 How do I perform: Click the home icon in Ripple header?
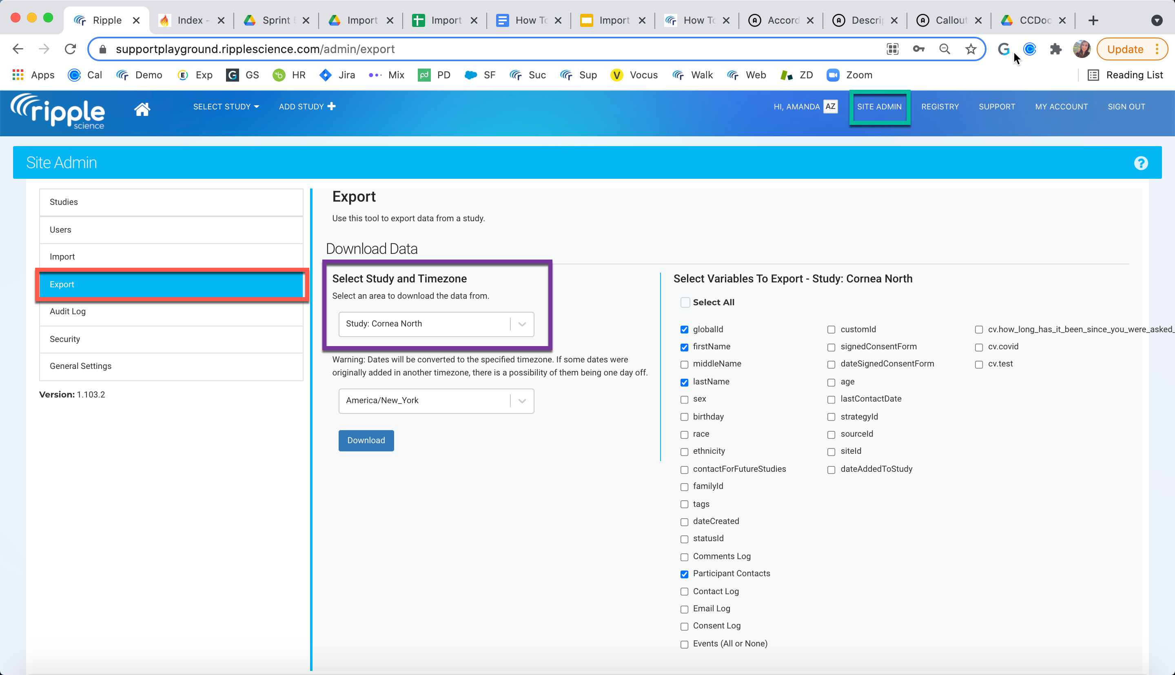pyautogui.click(x=142, y=109)
